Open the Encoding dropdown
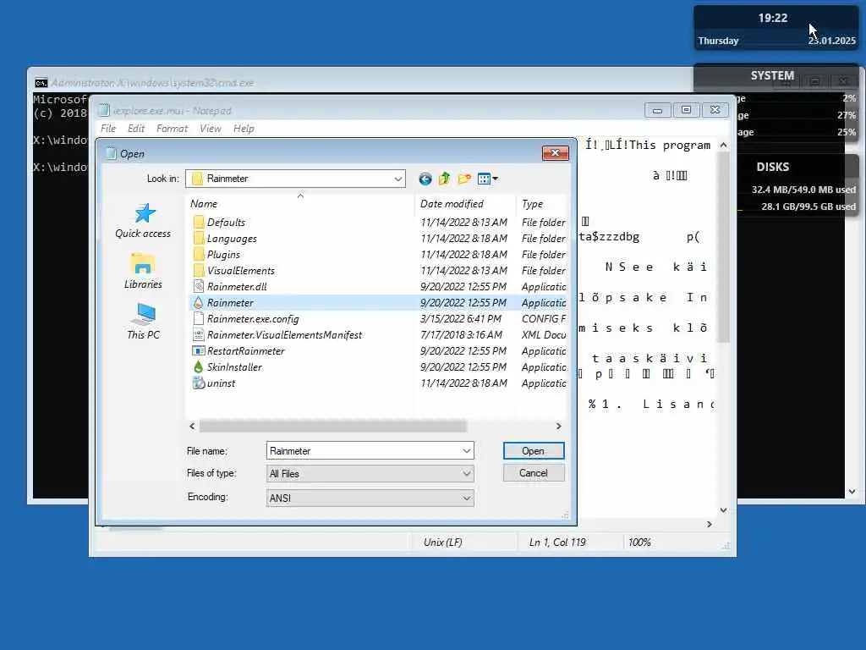 (467, 498)
